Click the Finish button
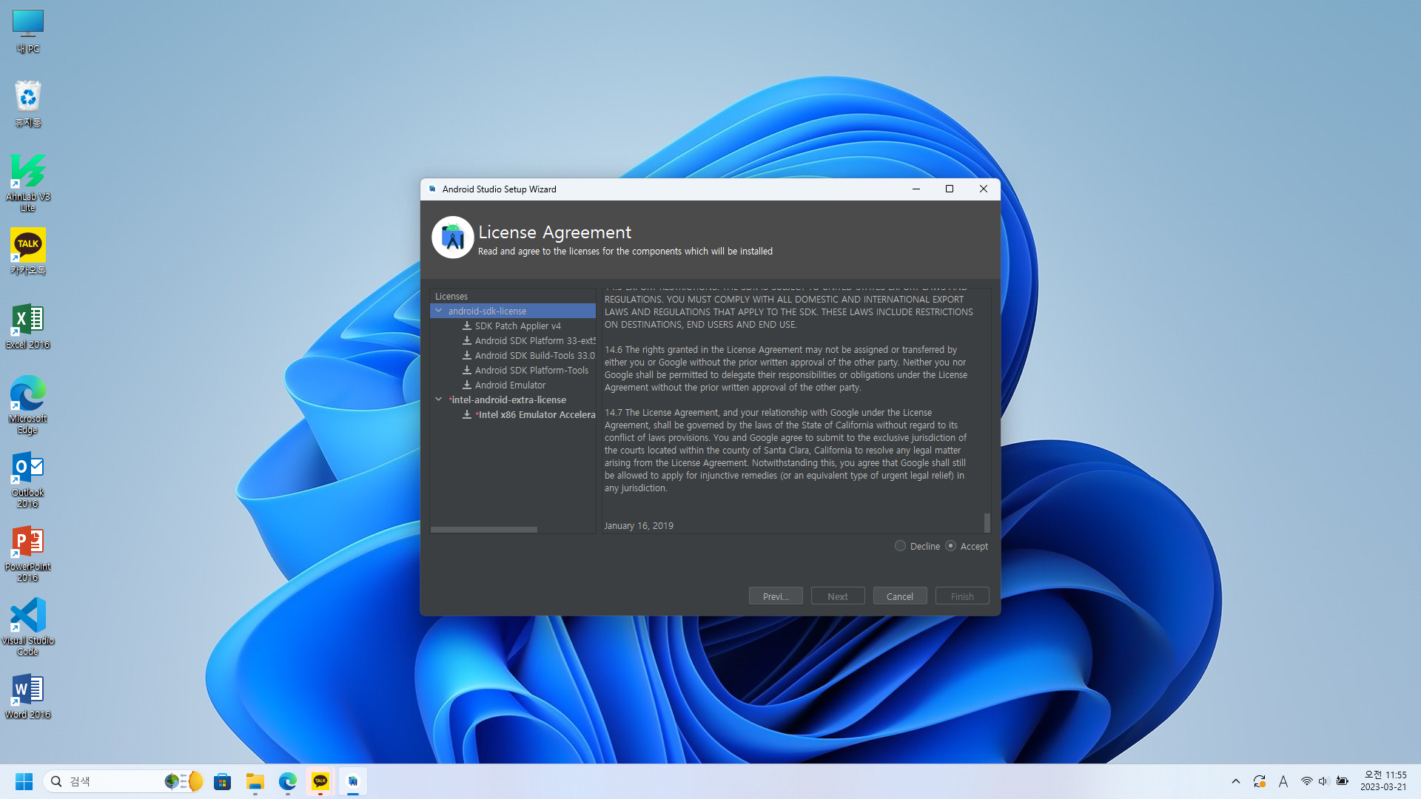The width and height of the screenshot is (1421, 799). coord(962,596)
